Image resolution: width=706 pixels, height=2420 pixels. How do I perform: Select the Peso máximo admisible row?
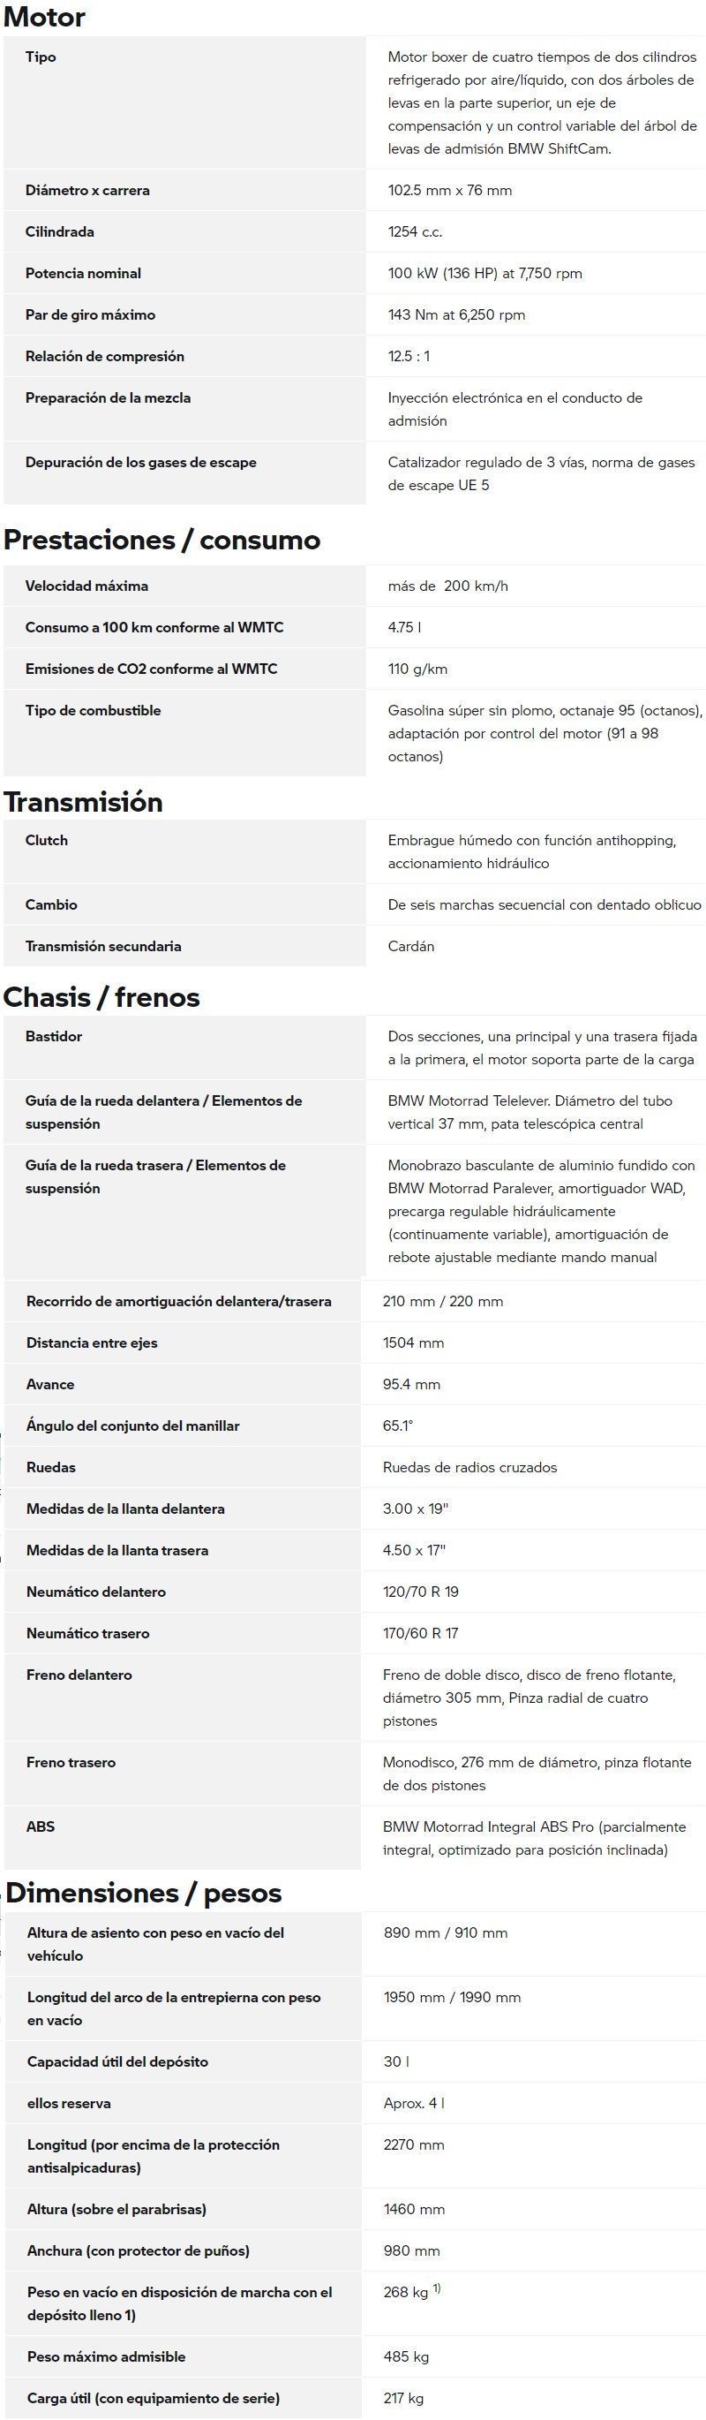[x=355, y=2356]
